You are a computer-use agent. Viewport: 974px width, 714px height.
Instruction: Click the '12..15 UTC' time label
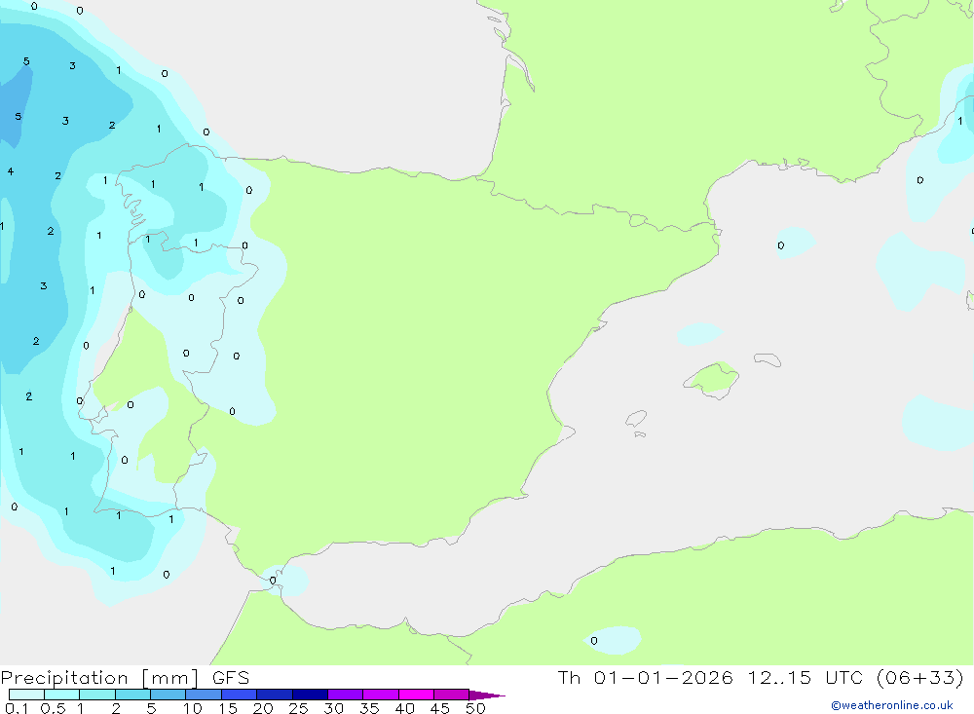[x=805, y=677]
